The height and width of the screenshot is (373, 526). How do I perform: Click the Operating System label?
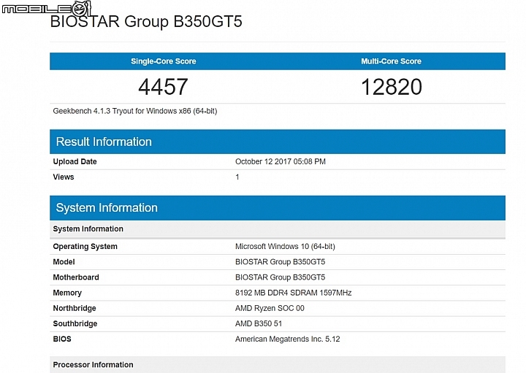point(85,246)
